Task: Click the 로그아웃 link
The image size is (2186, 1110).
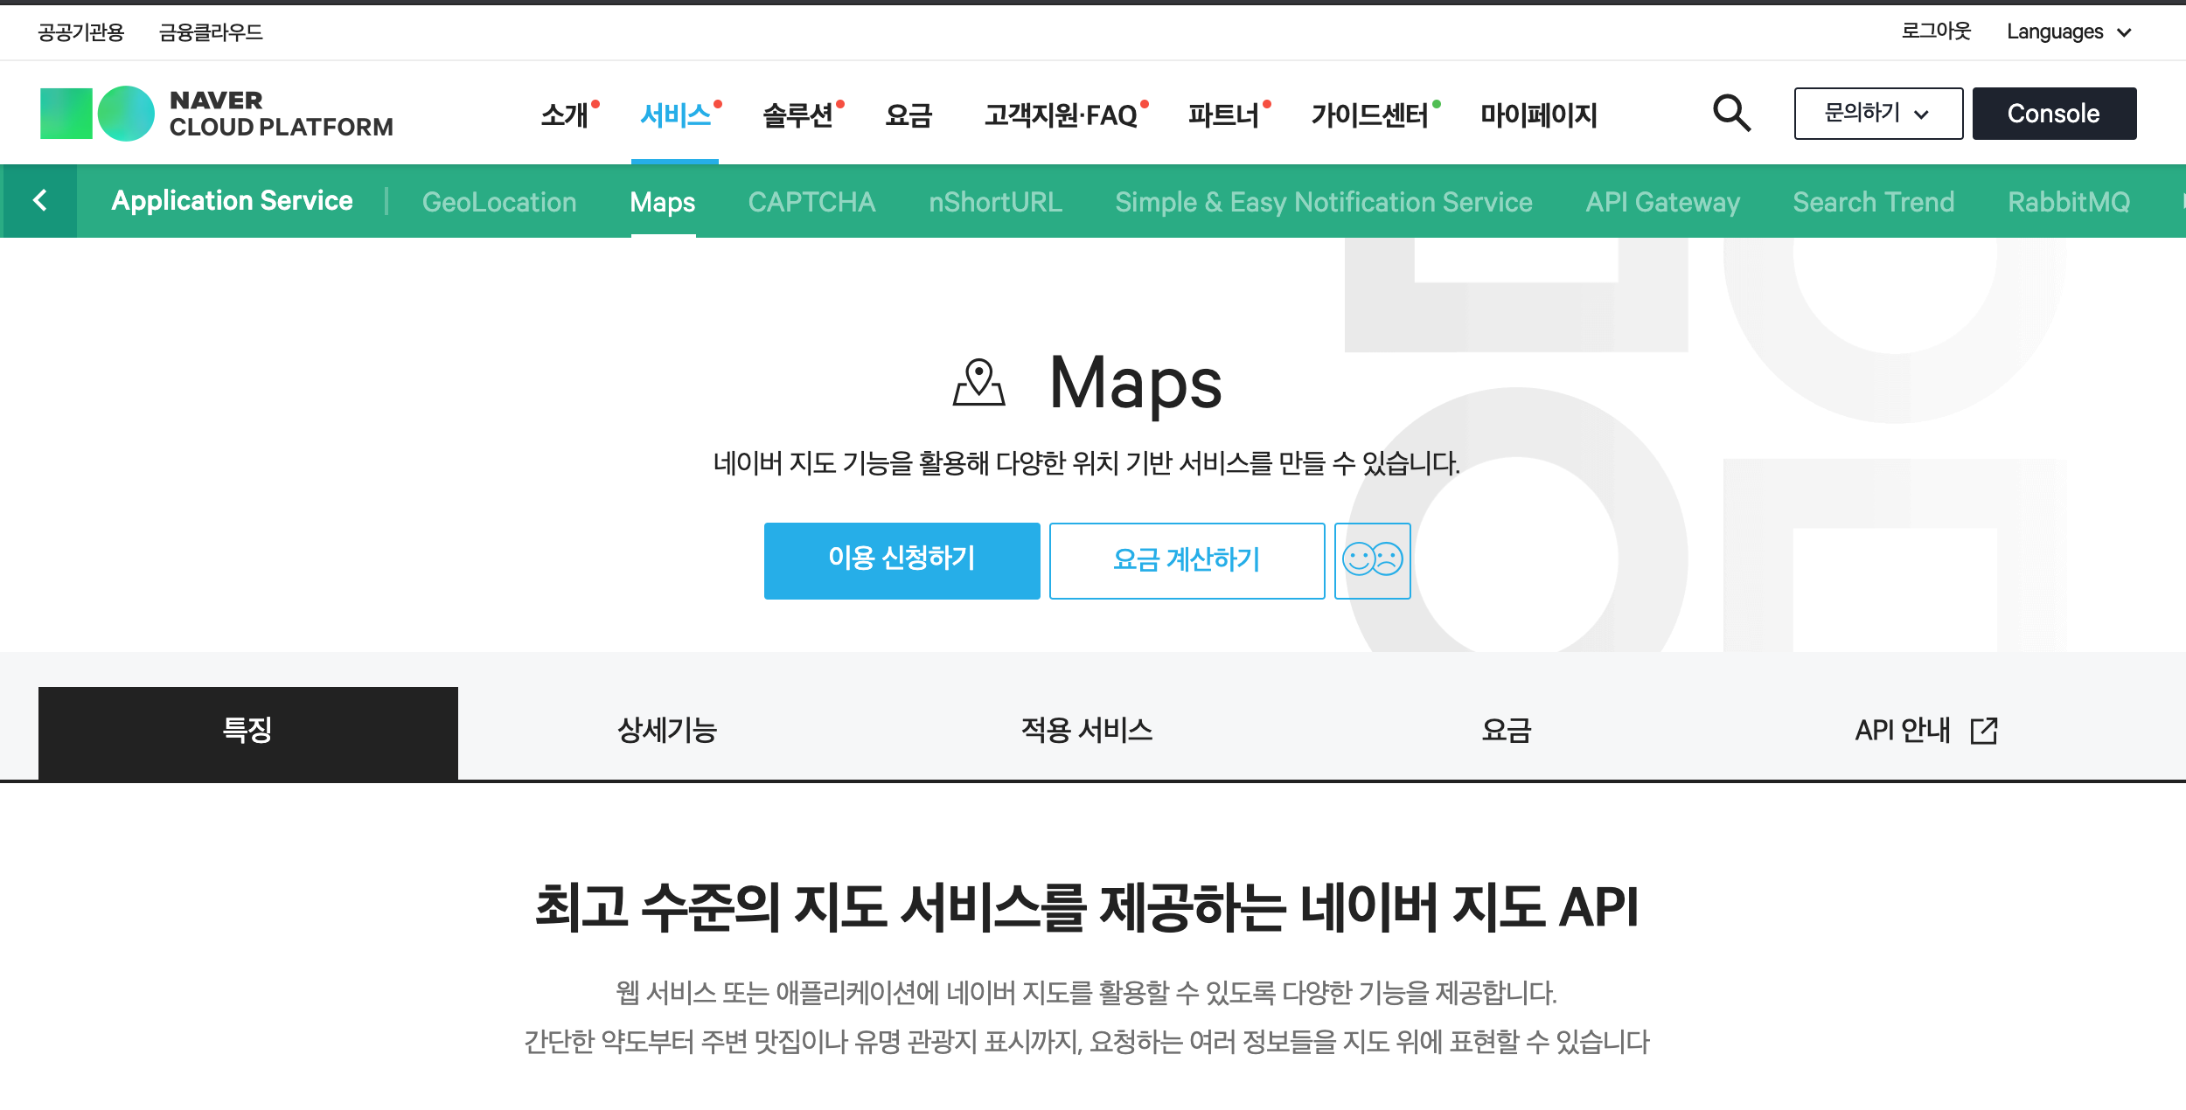Action: [x=1936, y=31]
